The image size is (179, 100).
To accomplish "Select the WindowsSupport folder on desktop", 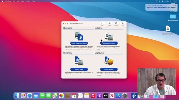I will 173,17.
